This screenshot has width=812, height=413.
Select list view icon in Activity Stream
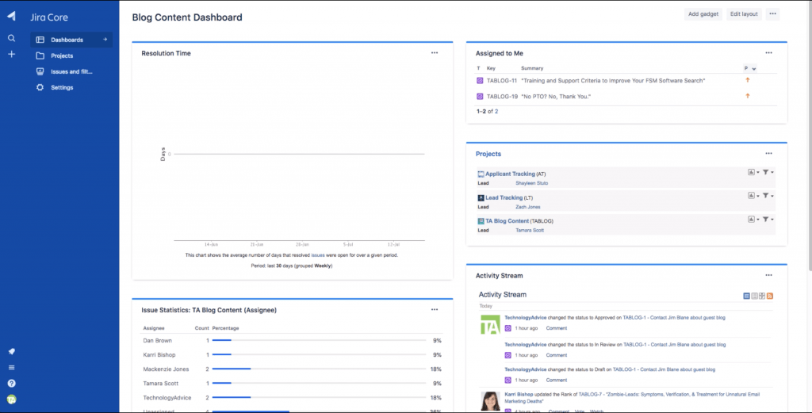[755, 296]
